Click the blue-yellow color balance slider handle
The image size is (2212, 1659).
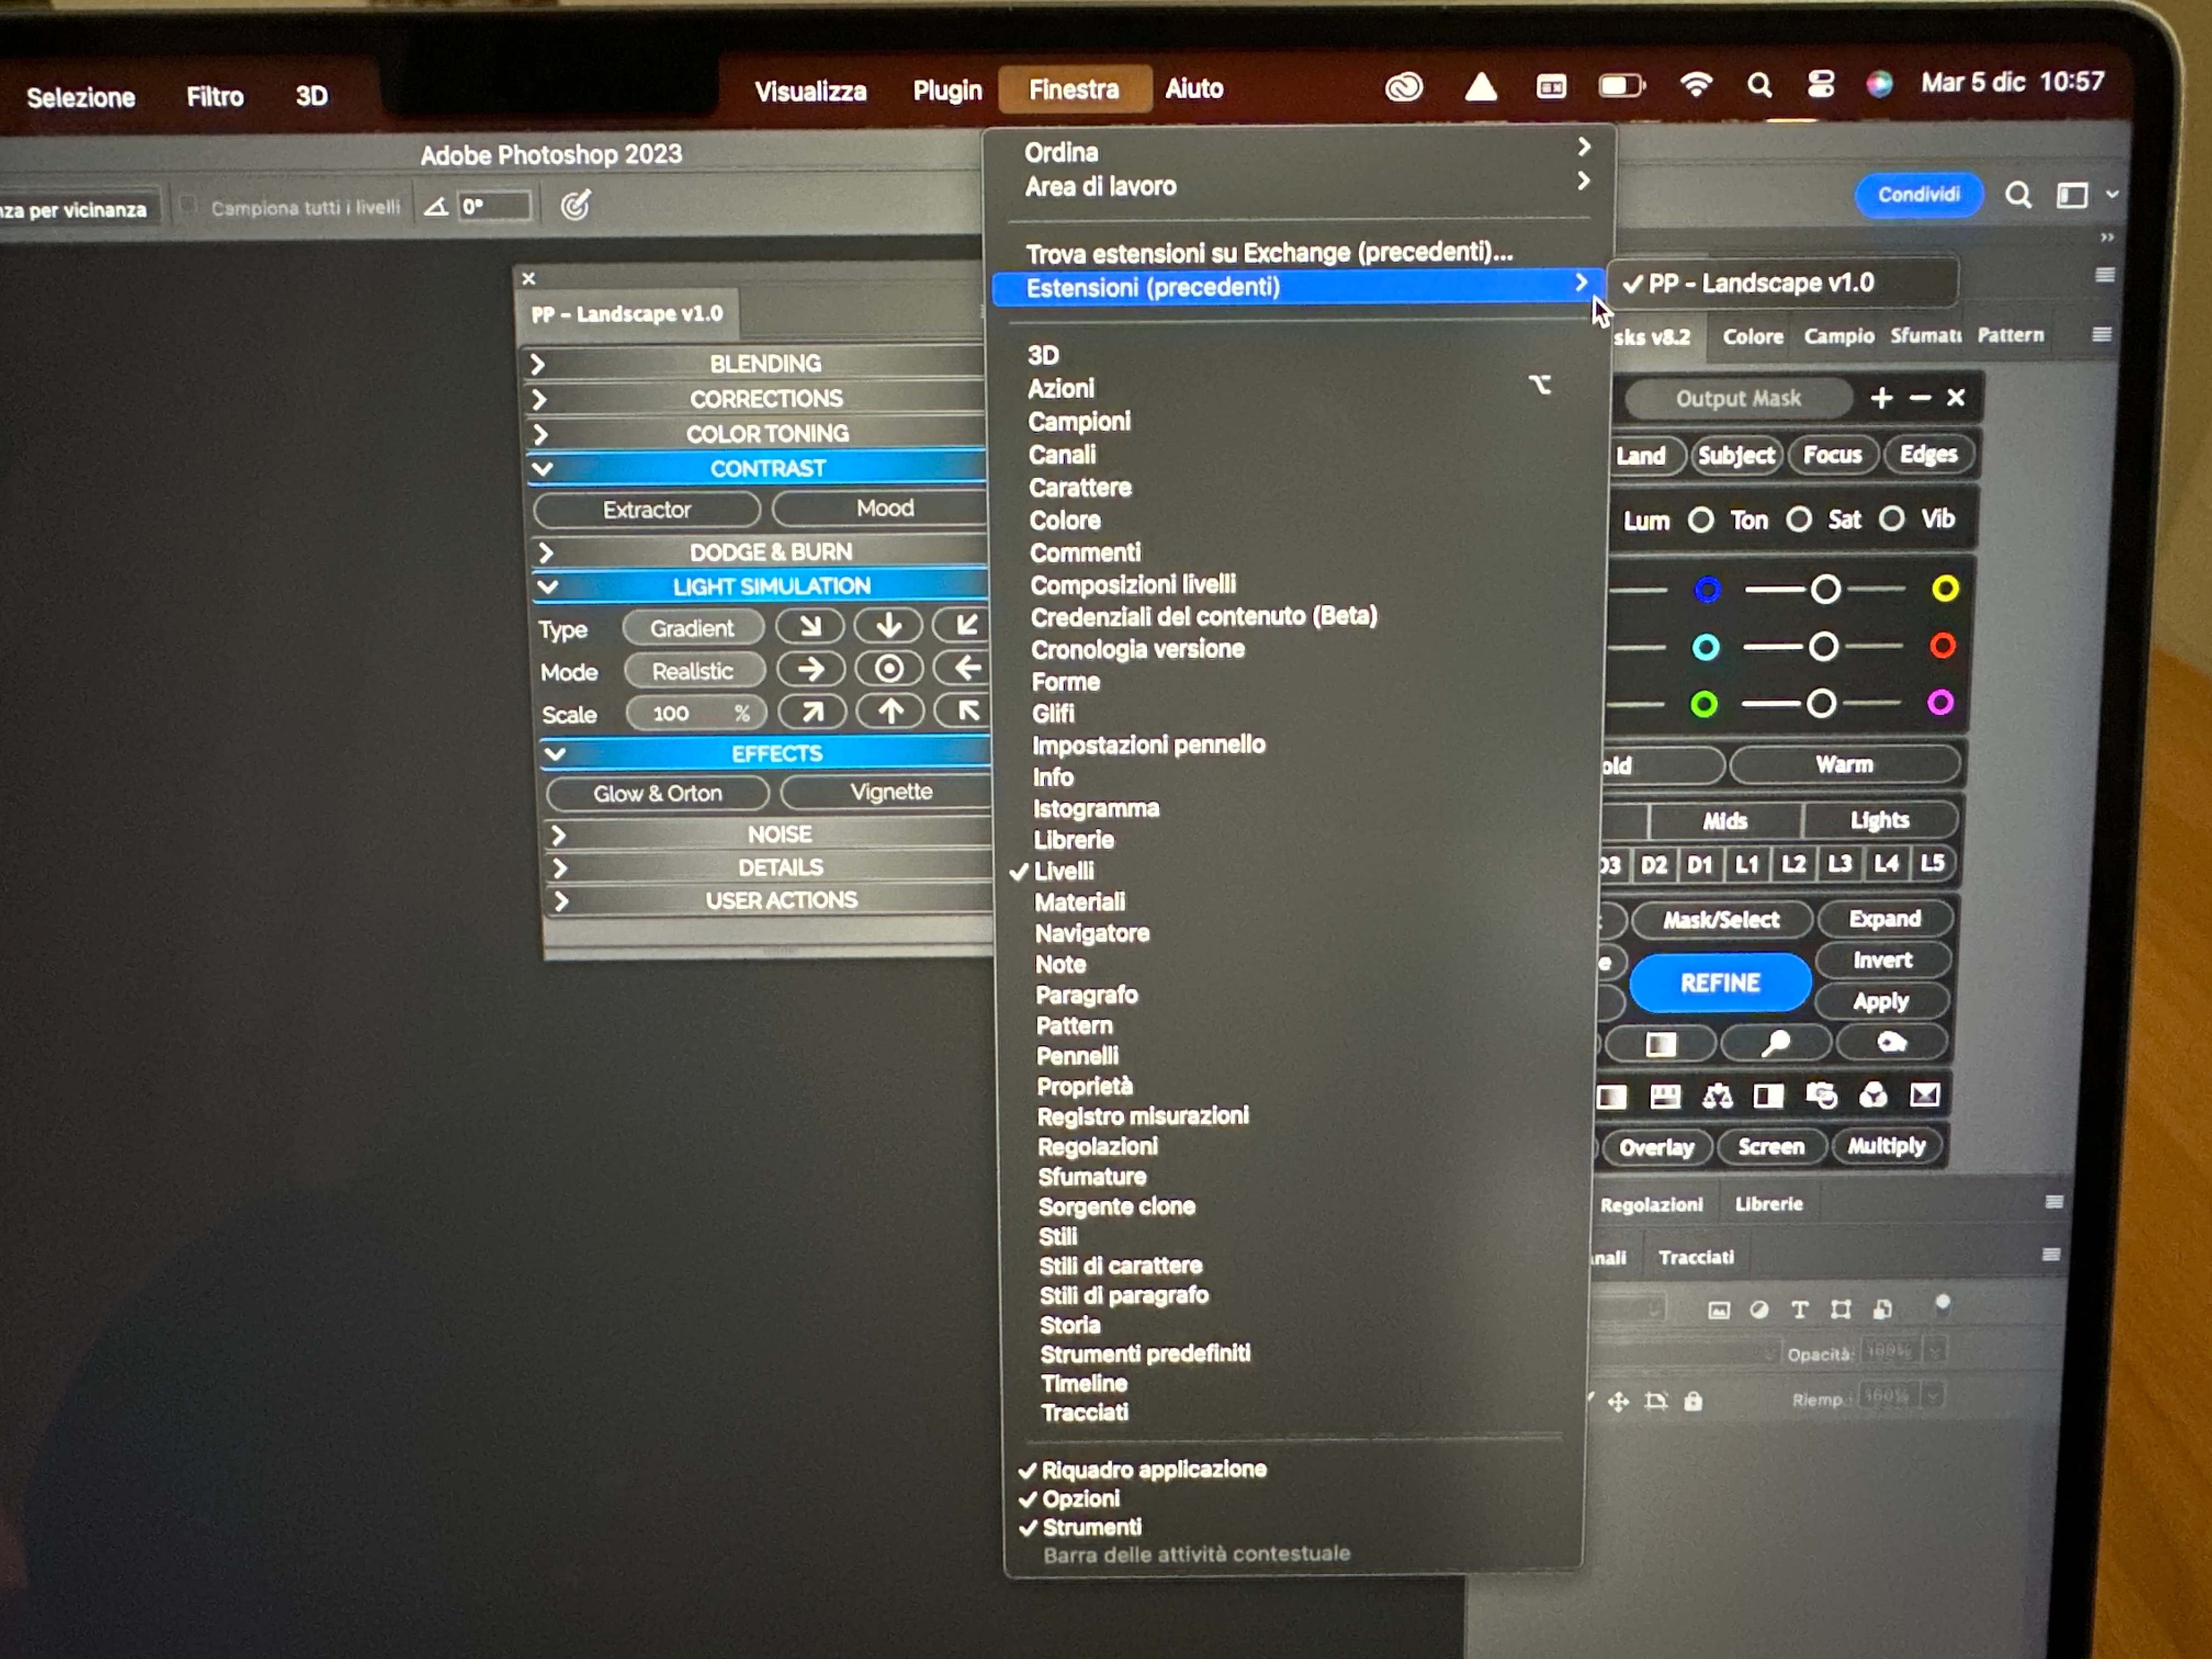(x=1826, y=590)
